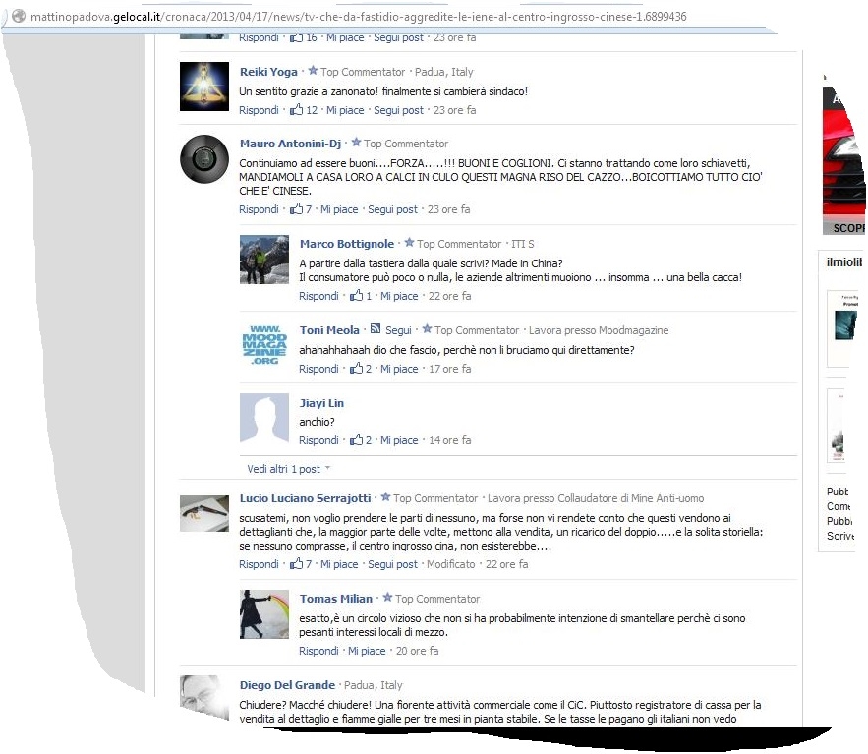Open Marco Bottignole's profile name link
Viewport: 868px width, 754px height.
tap(346, 244)
